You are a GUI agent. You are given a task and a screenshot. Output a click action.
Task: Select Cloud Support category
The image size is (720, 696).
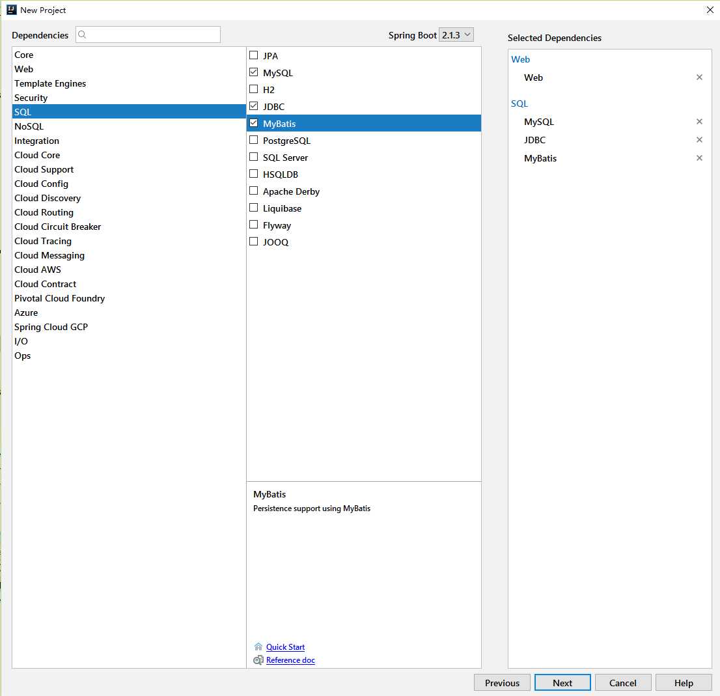point(129,169)
